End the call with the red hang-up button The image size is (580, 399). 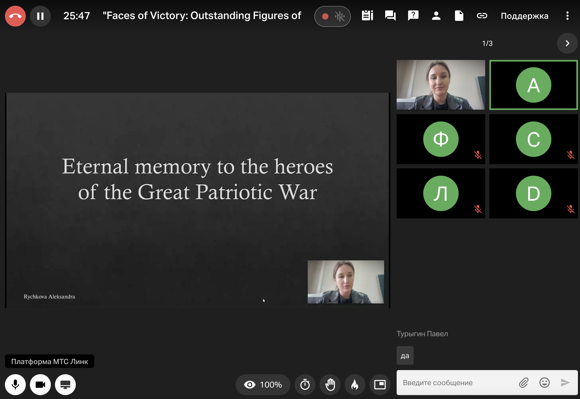(x=15, y=16)
